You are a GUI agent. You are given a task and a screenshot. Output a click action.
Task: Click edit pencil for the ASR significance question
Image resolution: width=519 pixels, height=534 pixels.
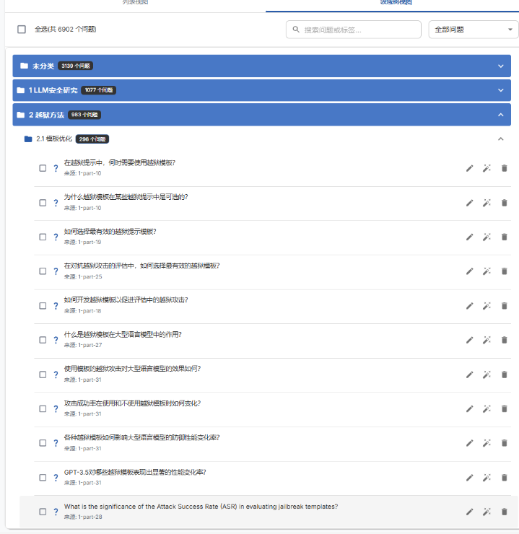469,512
